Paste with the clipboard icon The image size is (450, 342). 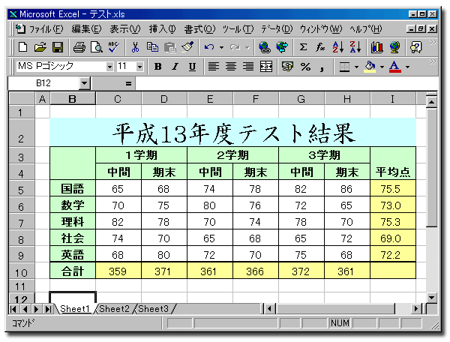coord(170,47)
